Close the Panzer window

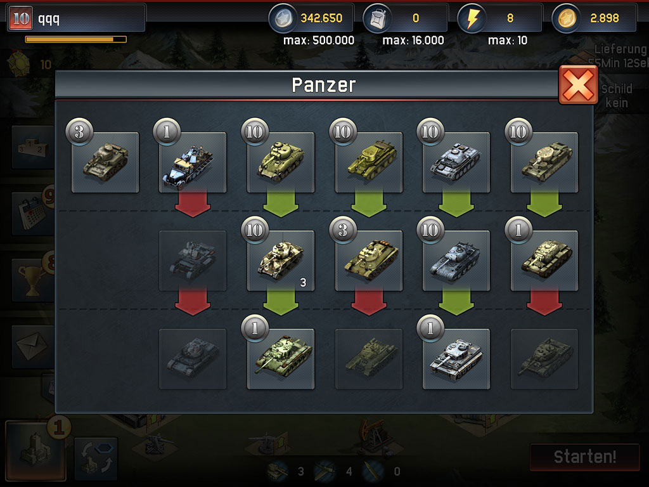click(578, 85)
